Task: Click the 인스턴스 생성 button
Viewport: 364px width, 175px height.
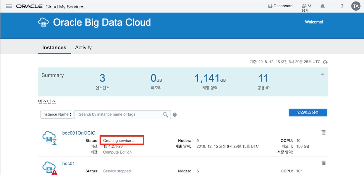Action: click(x=308, y=112)
